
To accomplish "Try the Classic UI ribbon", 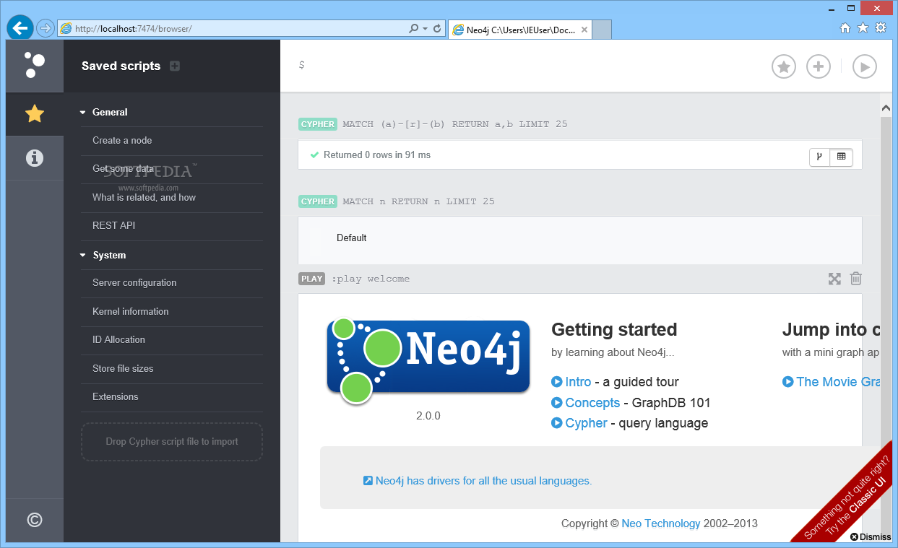I will (x=851, y=499).
